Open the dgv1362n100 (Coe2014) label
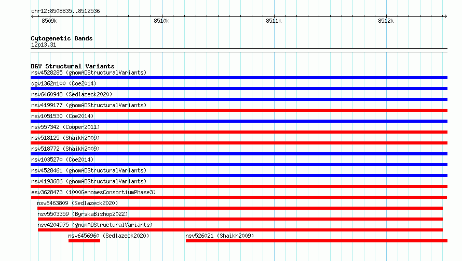The image size is (462, 261). coord(64,83)
